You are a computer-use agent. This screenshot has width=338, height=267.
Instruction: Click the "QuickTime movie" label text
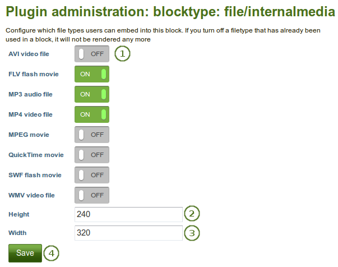tap(36, 155)
